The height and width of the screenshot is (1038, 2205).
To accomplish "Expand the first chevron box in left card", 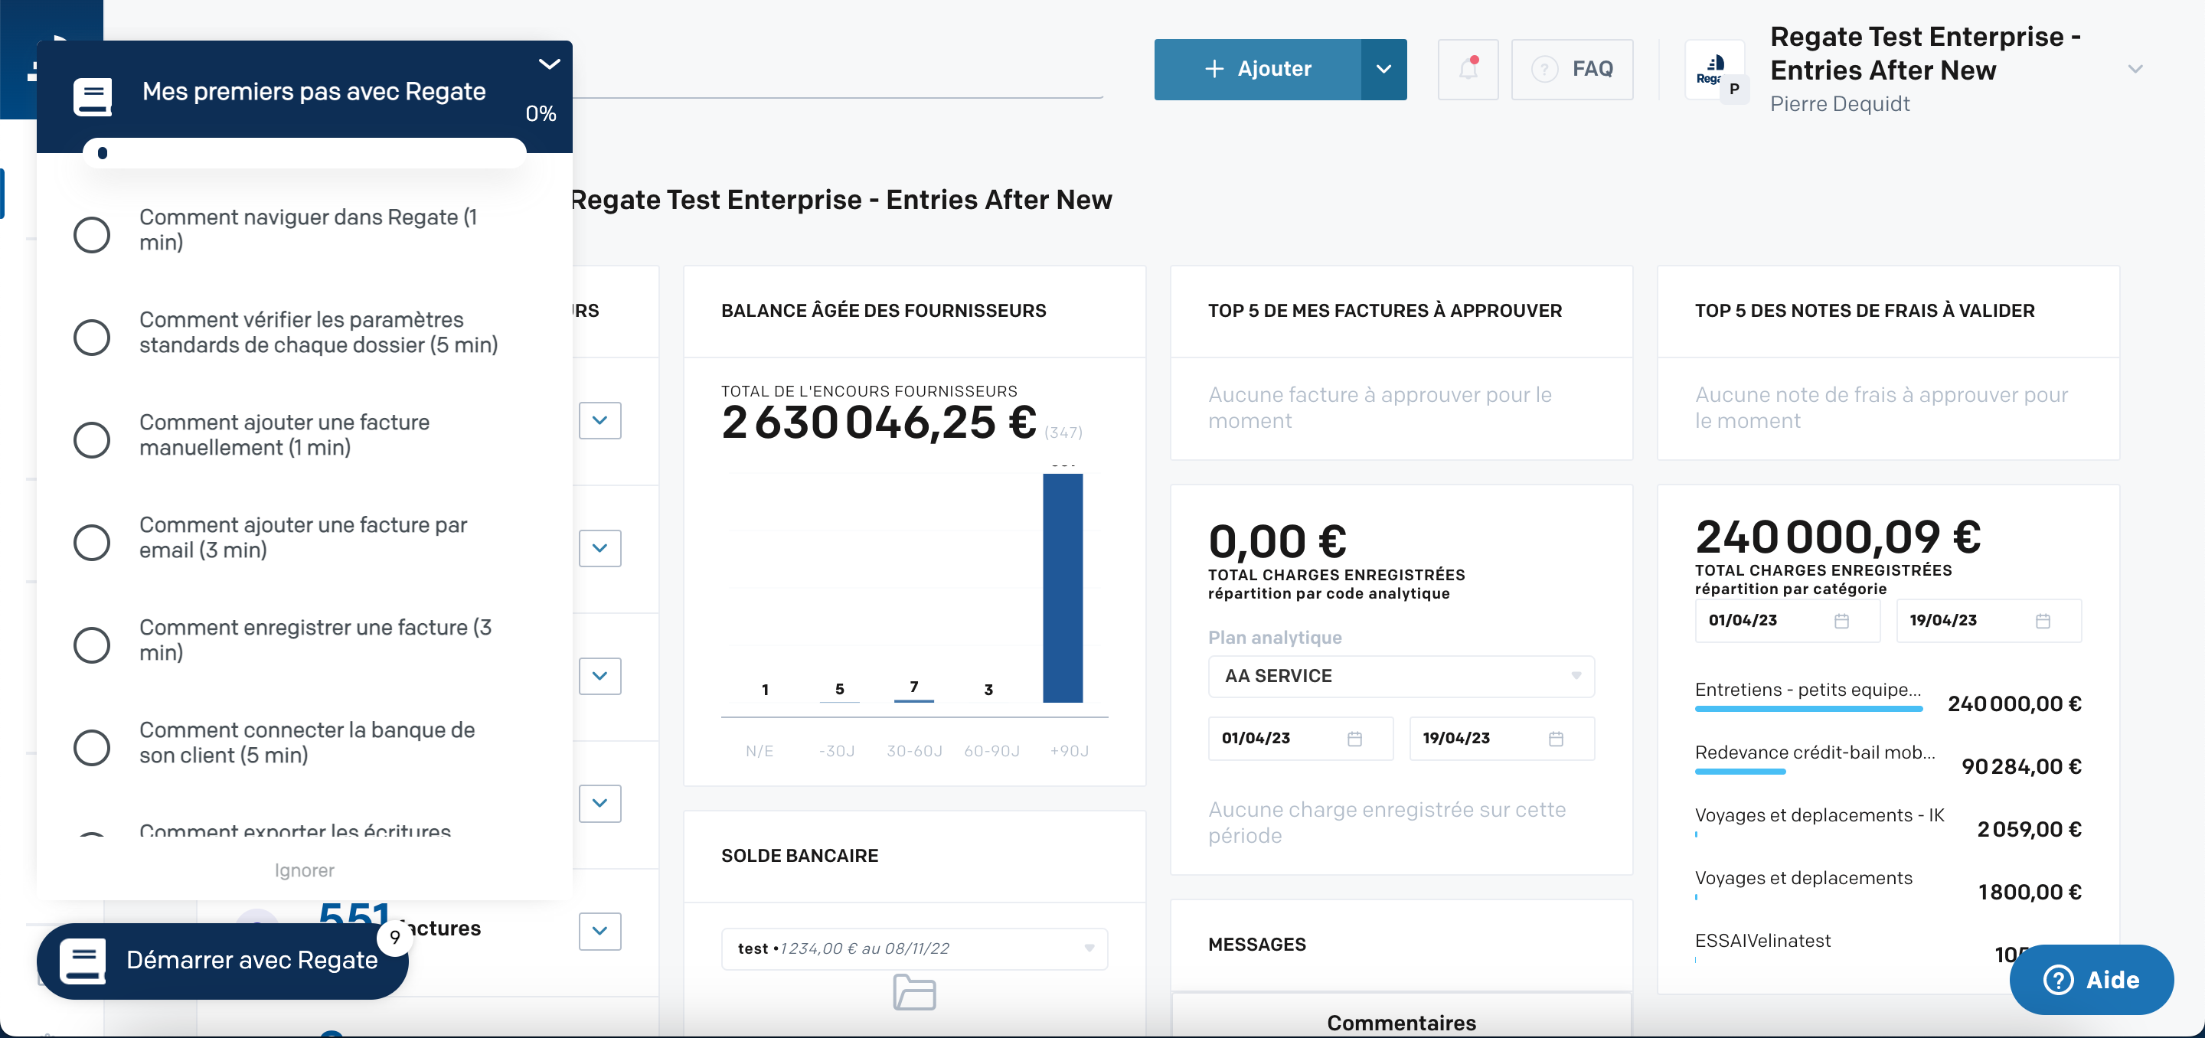I will point(599,420).
